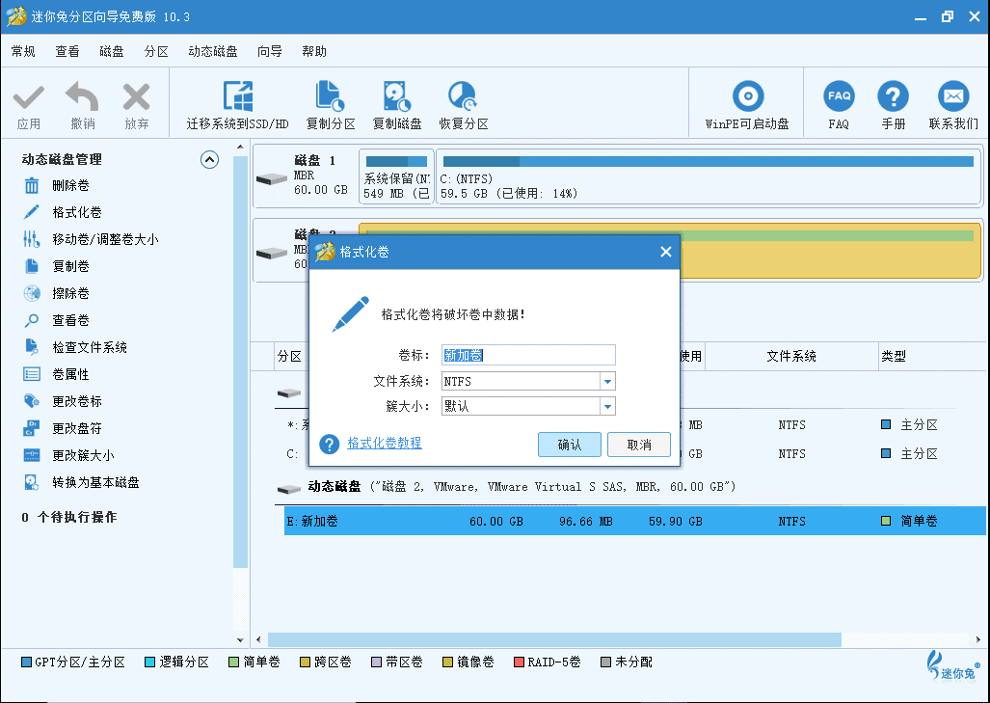The height and width of the screenshot is (703, 990).
Task: Open the Wizard (向导) menu
Action: click(x=270, y=52)
